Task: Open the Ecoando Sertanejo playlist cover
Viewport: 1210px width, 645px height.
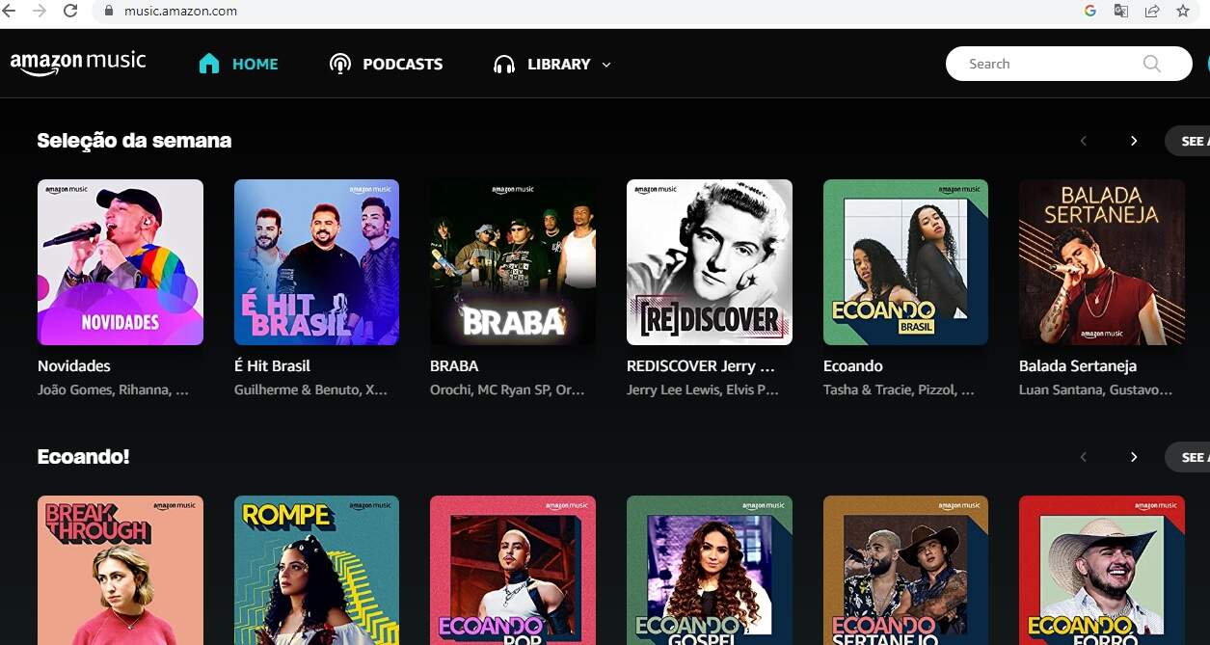Action: pos(905,570)
